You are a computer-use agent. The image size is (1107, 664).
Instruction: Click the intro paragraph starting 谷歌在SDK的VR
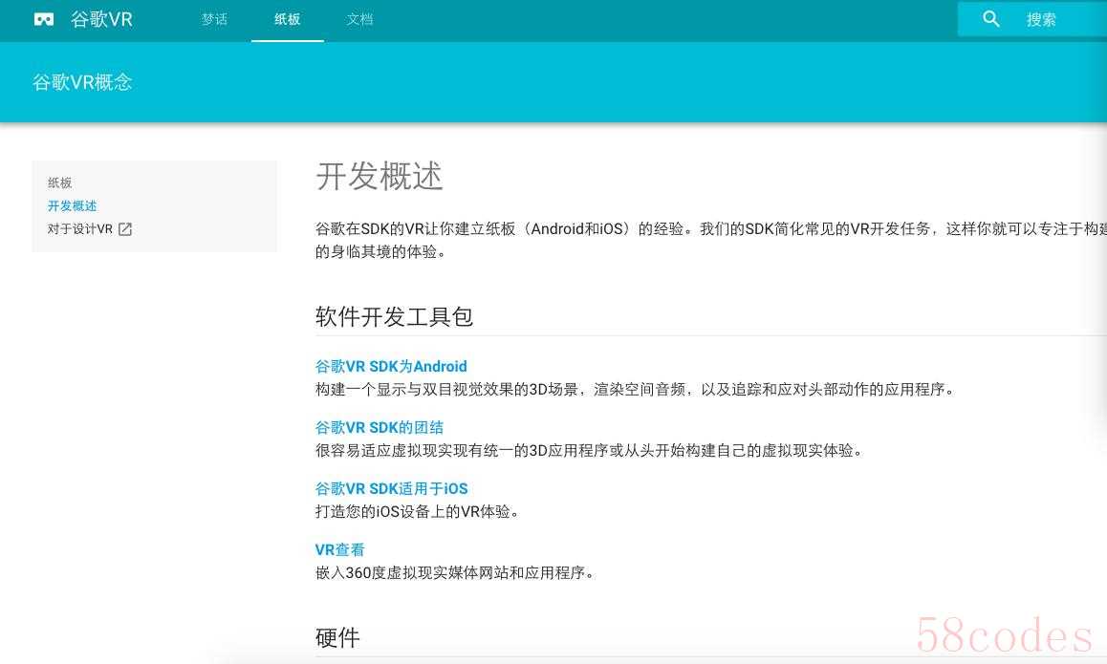coord(711,240)
